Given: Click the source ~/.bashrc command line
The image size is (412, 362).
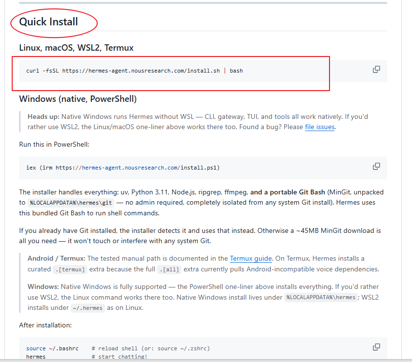Looking at the screenshot, I should tap(52, 348).
